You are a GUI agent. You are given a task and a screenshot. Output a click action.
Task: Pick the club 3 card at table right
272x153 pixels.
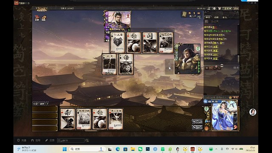coord(166,42)
